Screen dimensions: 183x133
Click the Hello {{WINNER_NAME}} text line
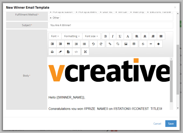click(x=67, y=97)
